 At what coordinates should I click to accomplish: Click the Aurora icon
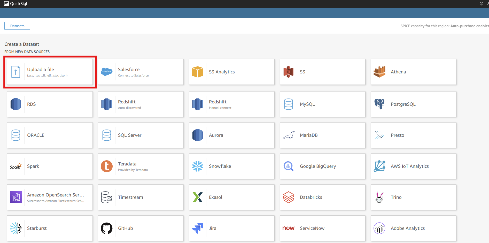[x=198, y=135]
